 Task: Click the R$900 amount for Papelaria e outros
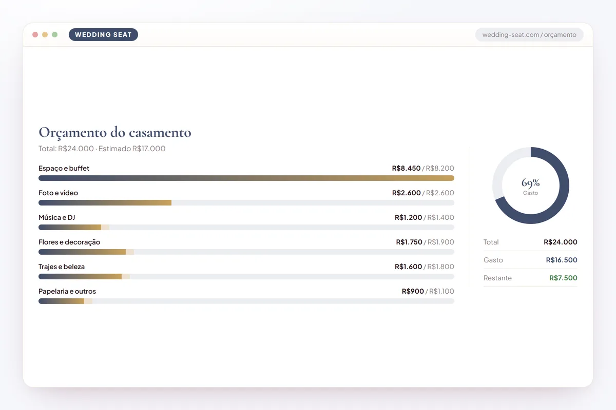pyautogui.click(x=413, y=291)
